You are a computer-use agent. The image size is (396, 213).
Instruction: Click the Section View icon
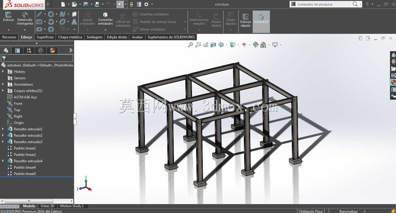click(213, 45)
